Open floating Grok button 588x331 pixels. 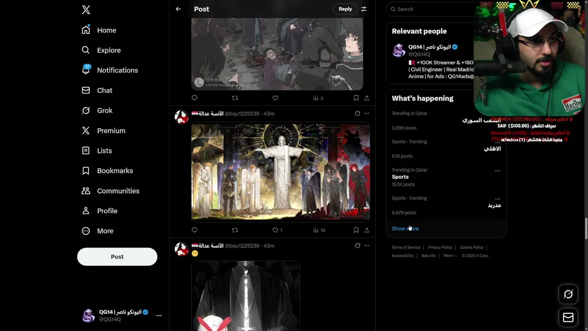(x=568, y=294)
